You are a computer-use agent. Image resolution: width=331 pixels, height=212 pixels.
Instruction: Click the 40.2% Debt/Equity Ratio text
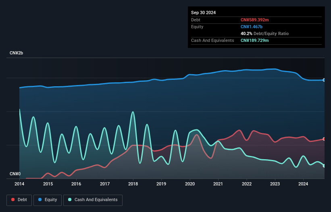coord(264,33)
